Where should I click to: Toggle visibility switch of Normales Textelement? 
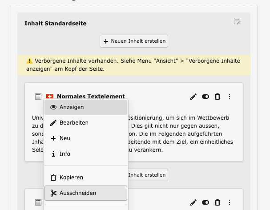[206, 97]
